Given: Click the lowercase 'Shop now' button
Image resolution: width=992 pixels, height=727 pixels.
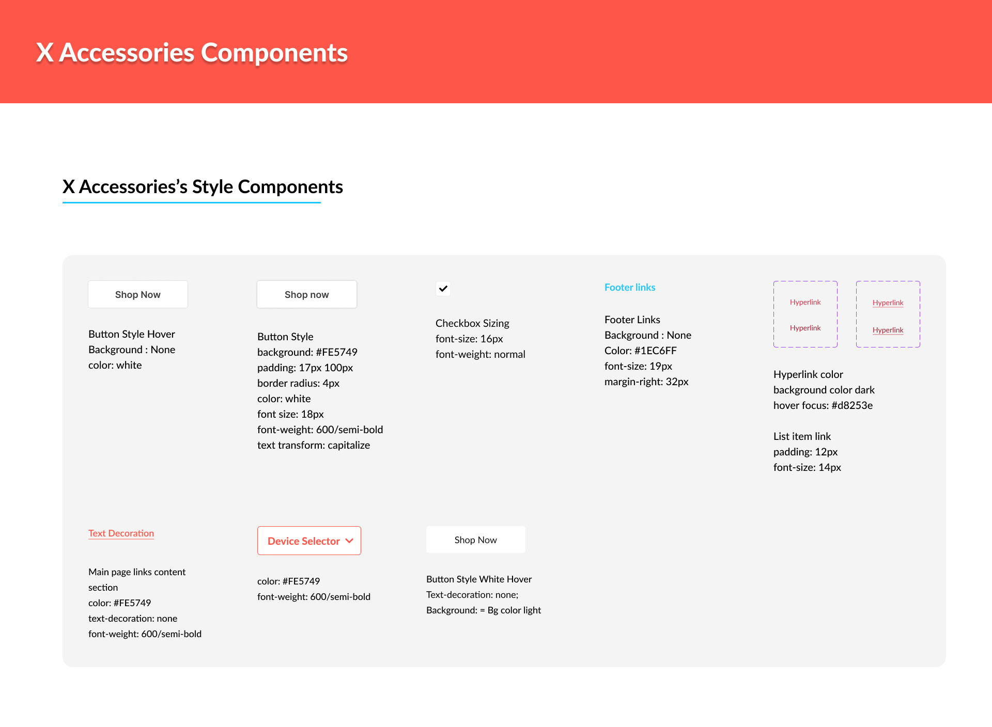Looking at the screenshot, I should (307, 294).
